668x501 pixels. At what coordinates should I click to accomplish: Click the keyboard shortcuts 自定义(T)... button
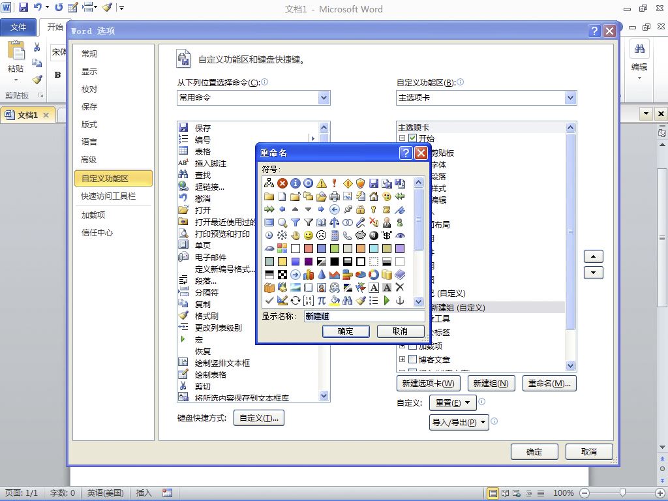point(258,418)
